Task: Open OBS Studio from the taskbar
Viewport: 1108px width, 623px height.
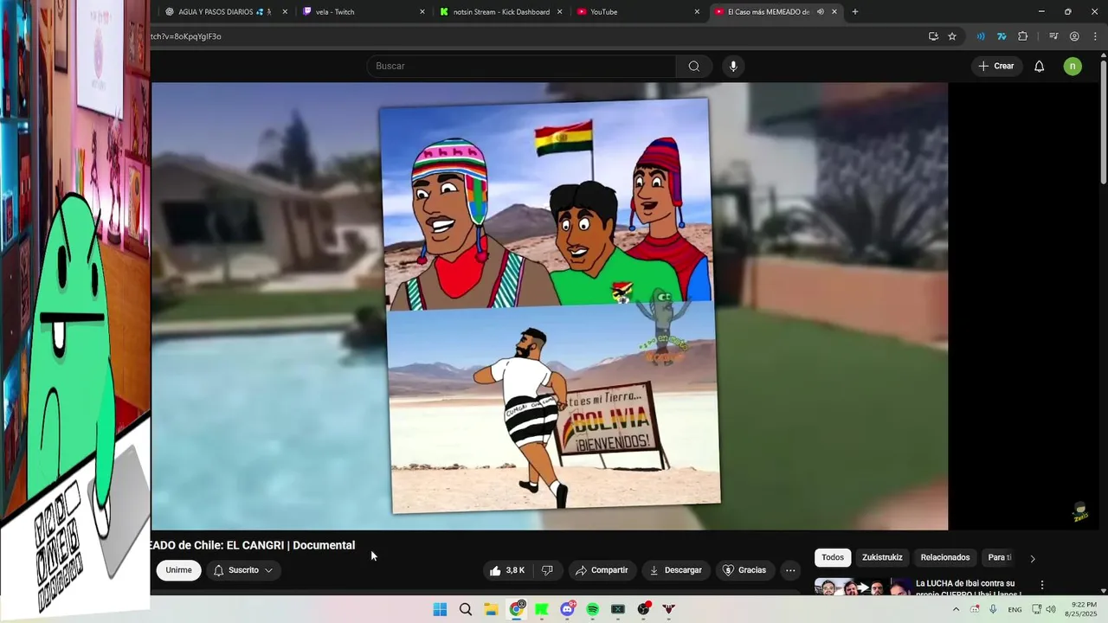Action: [643, 609]
